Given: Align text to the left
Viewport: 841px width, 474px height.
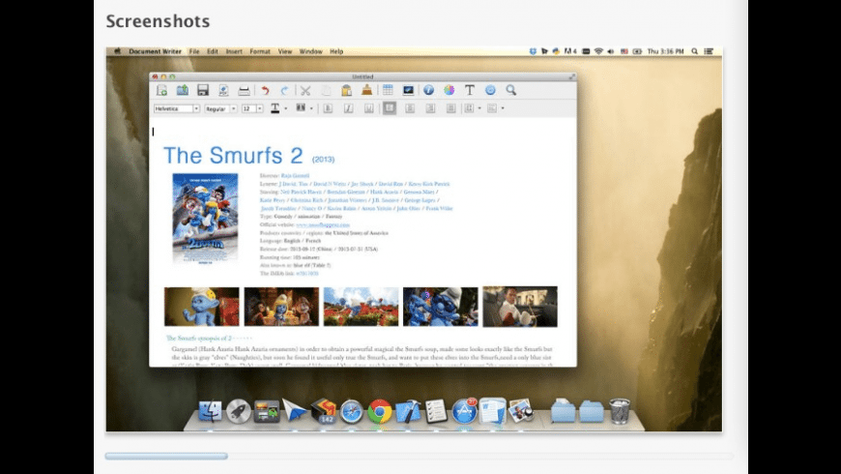Looking at the screenshot, I should click(390, 108).
